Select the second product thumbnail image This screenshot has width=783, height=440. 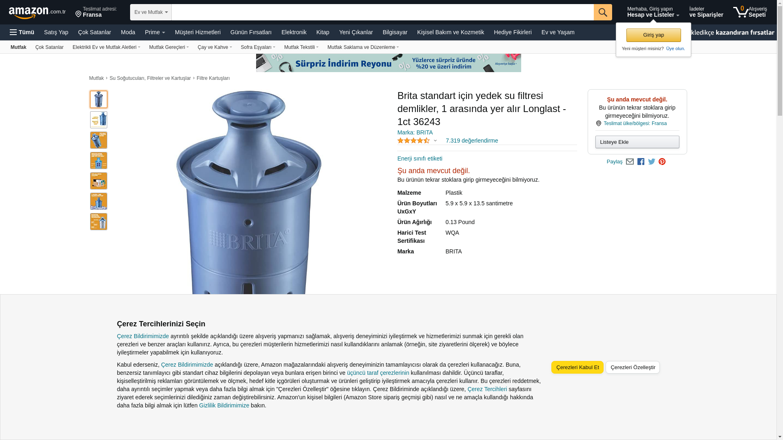pos(99,120)
